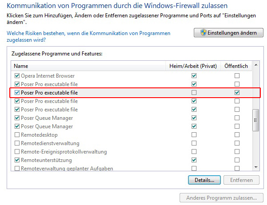The image size is (267, 205).
Task: Uncheck Remoteunterstützung private network checkbox
Action: tap(194, 160)
